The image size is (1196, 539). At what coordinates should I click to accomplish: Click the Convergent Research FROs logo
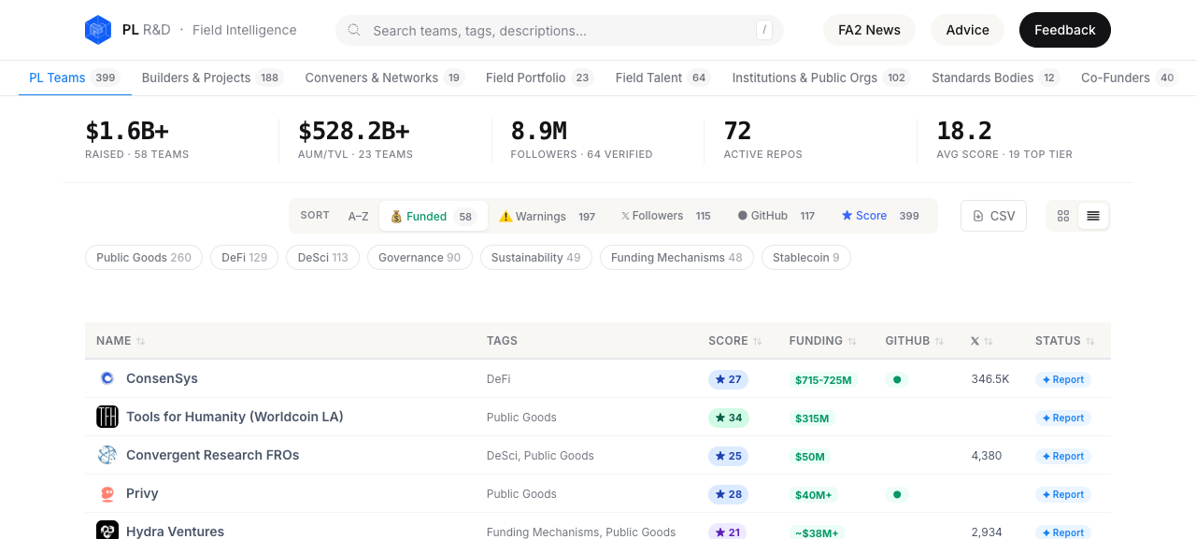(x=107, y=455)
